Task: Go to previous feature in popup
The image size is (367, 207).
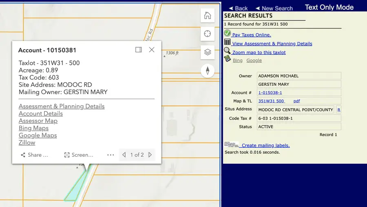Action: pyautogui.click(x=124, y=155)
